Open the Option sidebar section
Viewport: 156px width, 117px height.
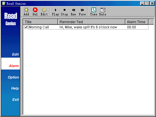click(13, 77)
